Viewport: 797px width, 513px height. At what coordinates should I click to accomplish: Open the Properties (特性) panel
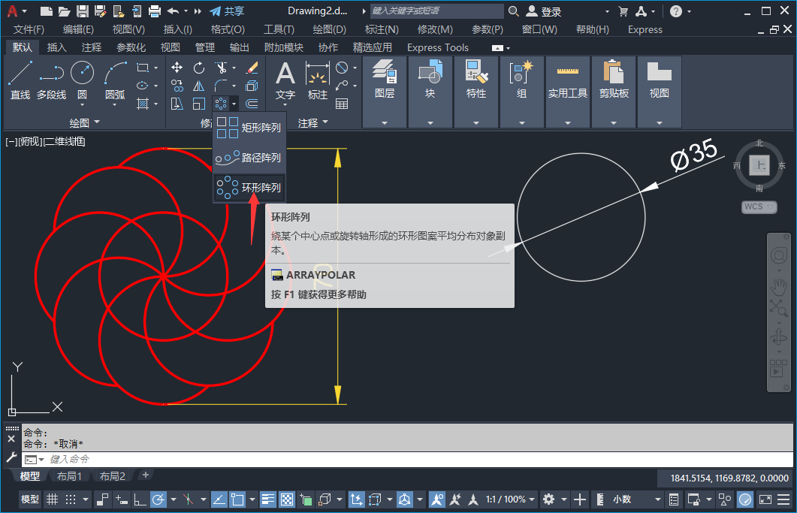tap(475, 92)
